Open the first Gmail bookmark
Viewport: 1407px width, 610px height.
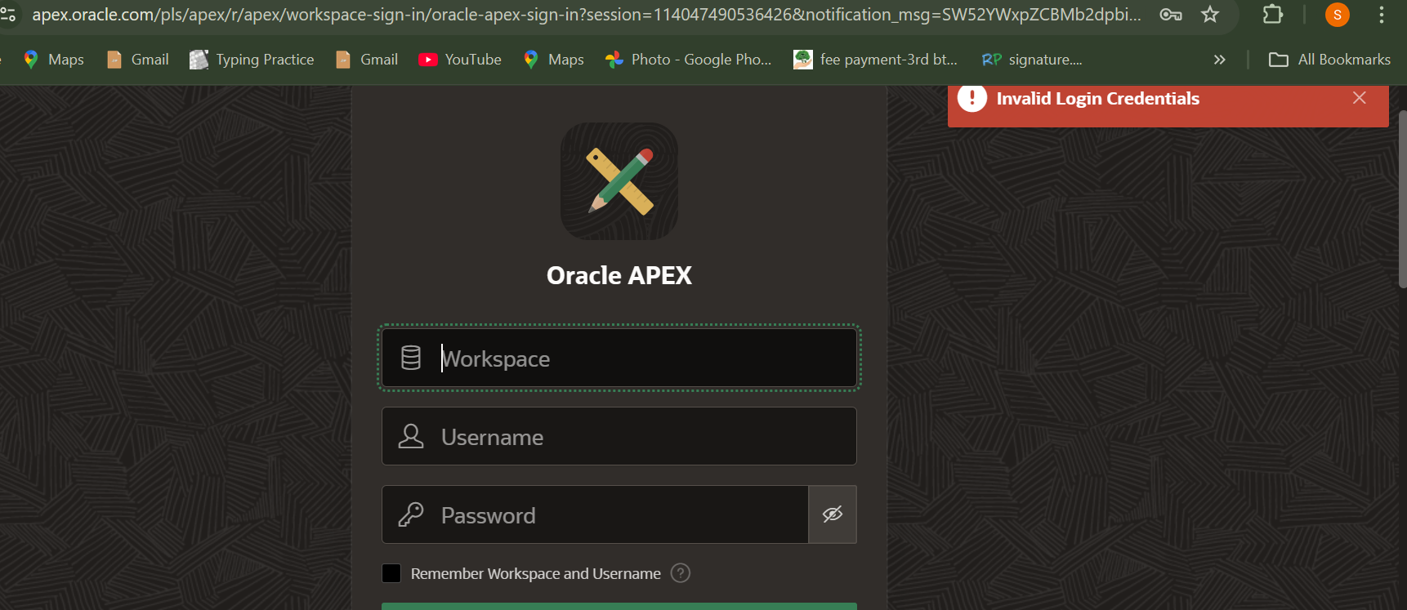[138, 60]
